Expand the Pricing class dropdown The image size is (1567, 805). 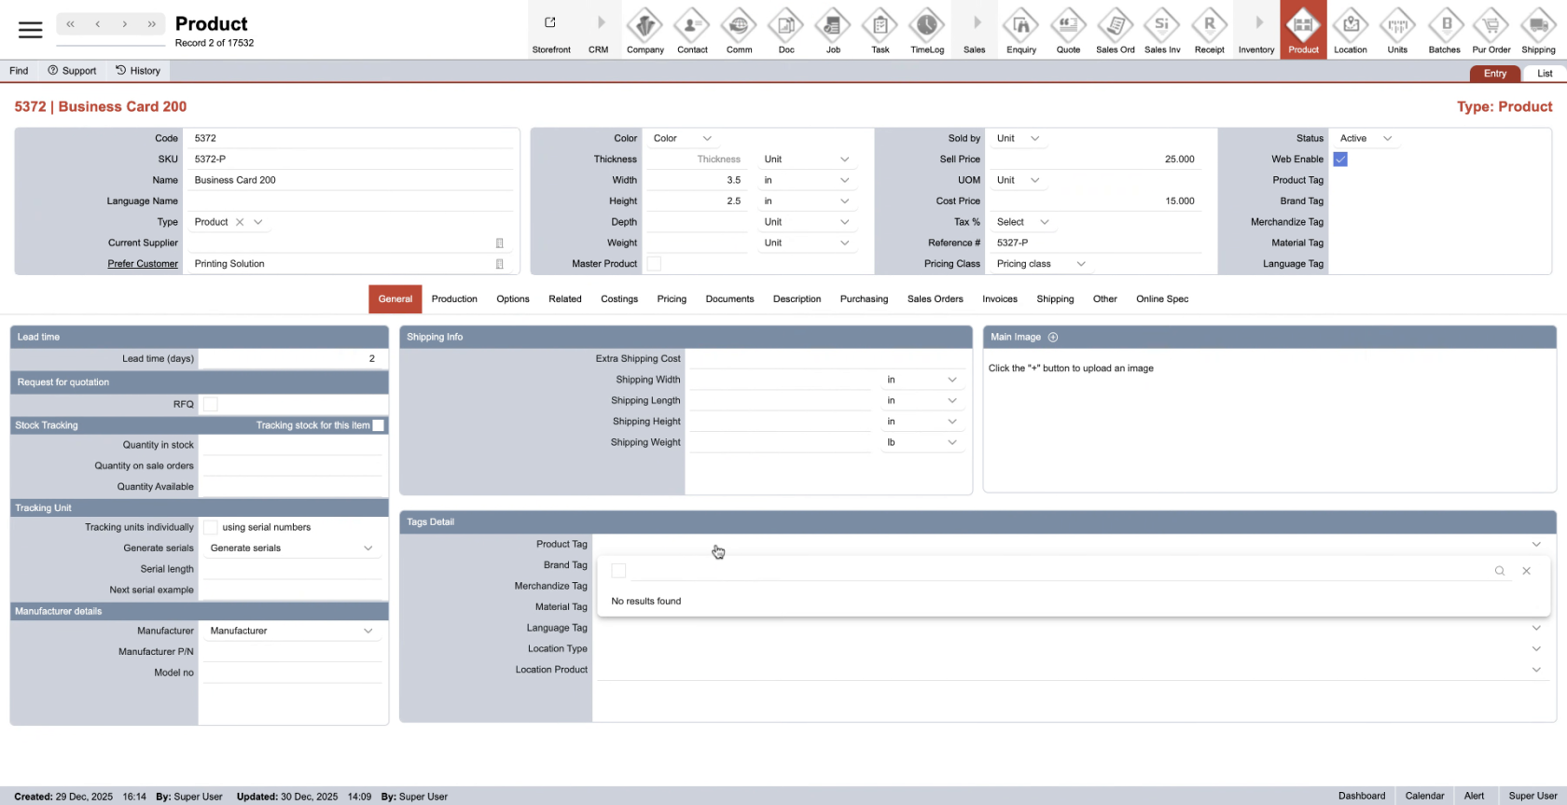pos(1041,264)
